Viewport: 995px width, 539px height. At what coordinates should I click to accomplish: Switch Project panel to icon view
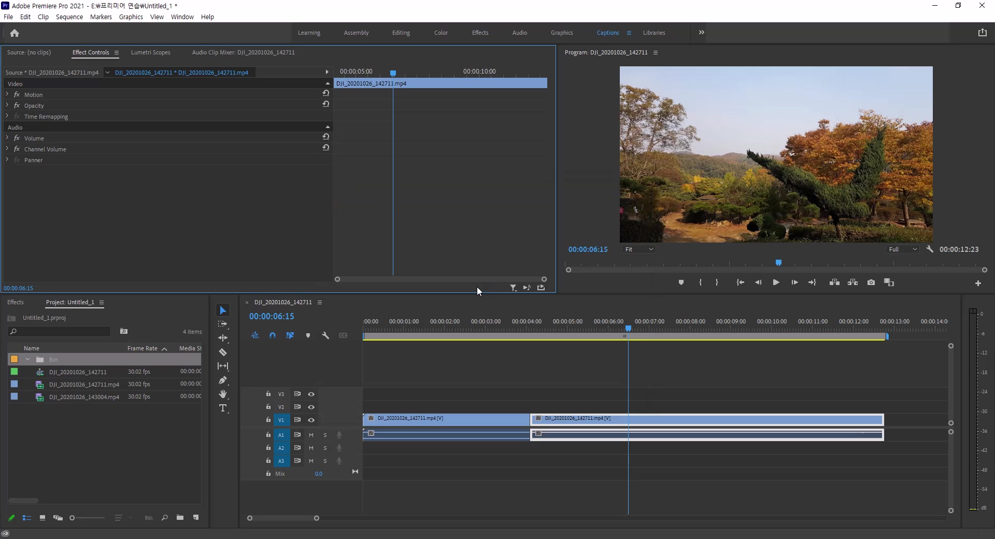click(42, 517)
